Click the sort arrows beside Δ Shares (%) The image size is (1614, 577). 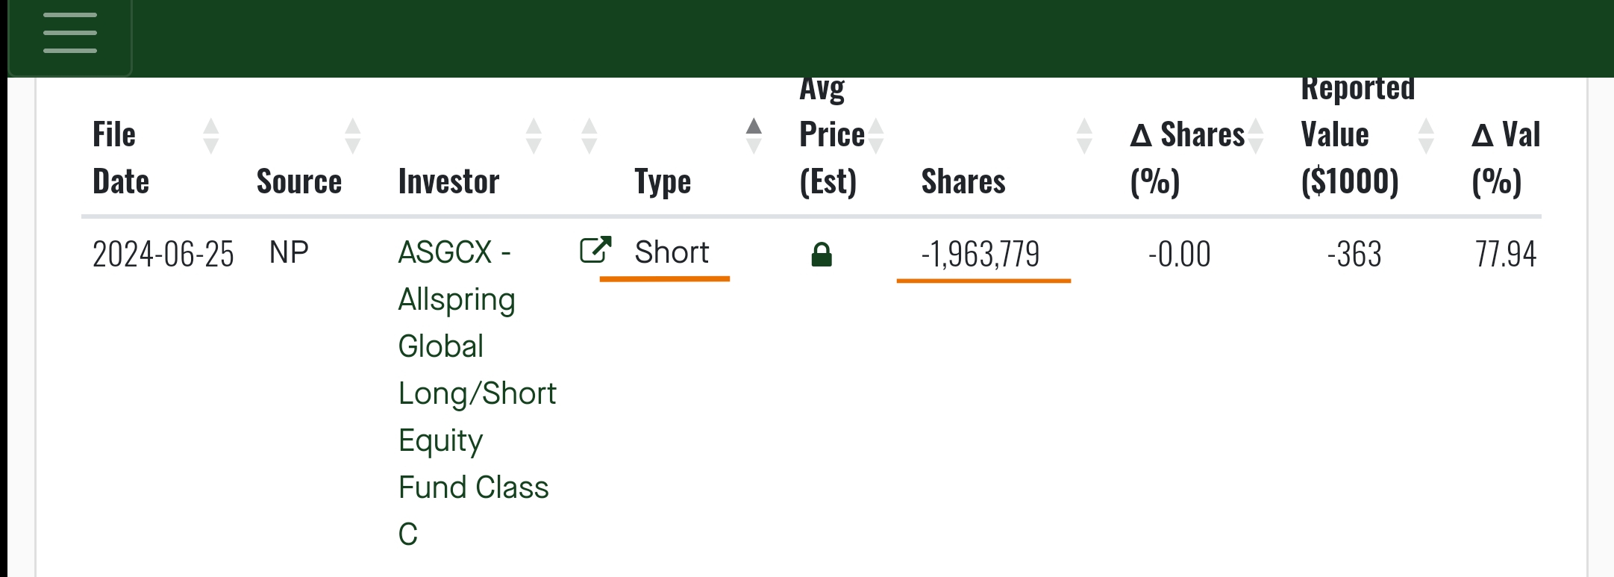click(x=1256, y=136)
